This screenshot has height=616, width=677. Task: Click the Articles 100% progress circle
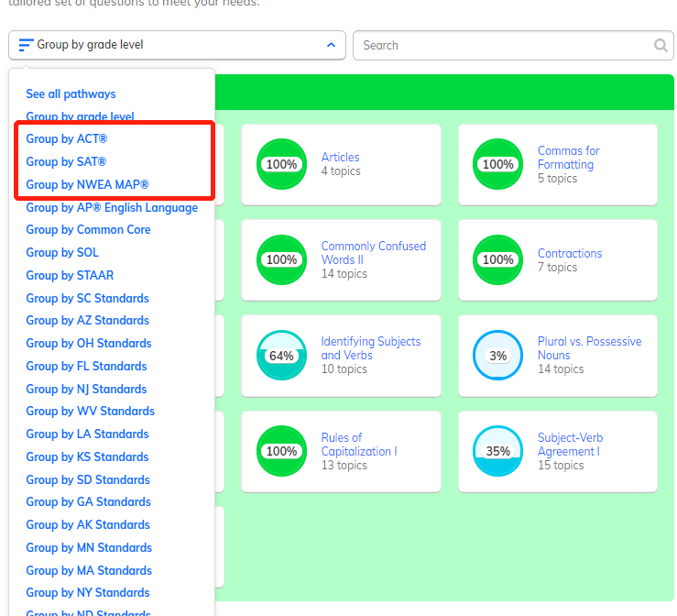[281, 164]
